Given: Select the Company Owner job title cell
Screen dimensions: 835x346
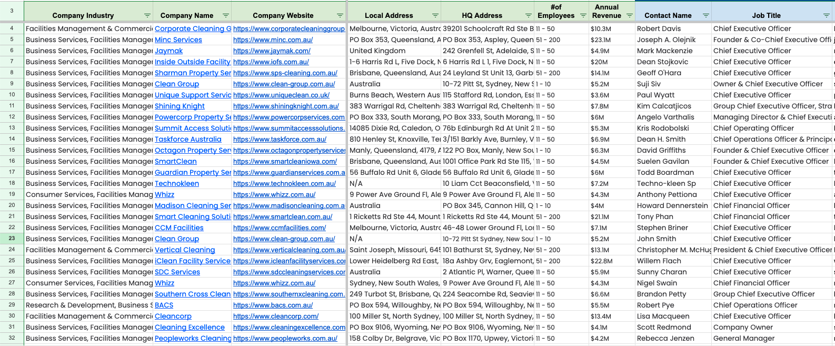Looking at the screenshot, I should tap(773, 328).
